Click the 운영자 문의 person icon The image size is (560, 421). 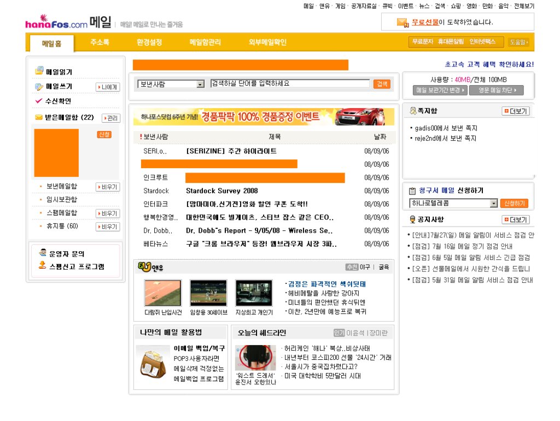(43, 253)
